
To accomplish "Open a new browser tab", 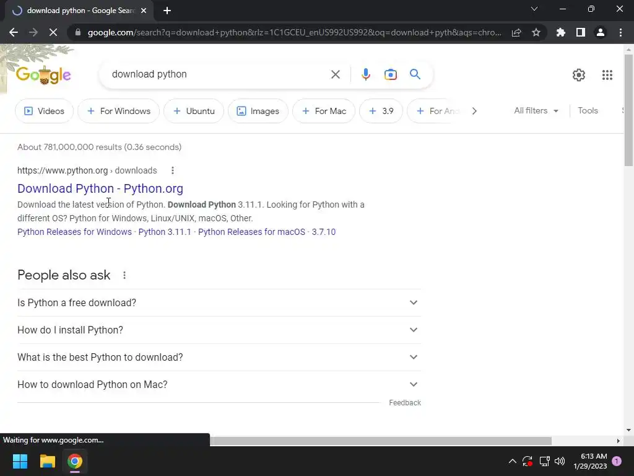I will pyautogui.click(x=167, y=11).
